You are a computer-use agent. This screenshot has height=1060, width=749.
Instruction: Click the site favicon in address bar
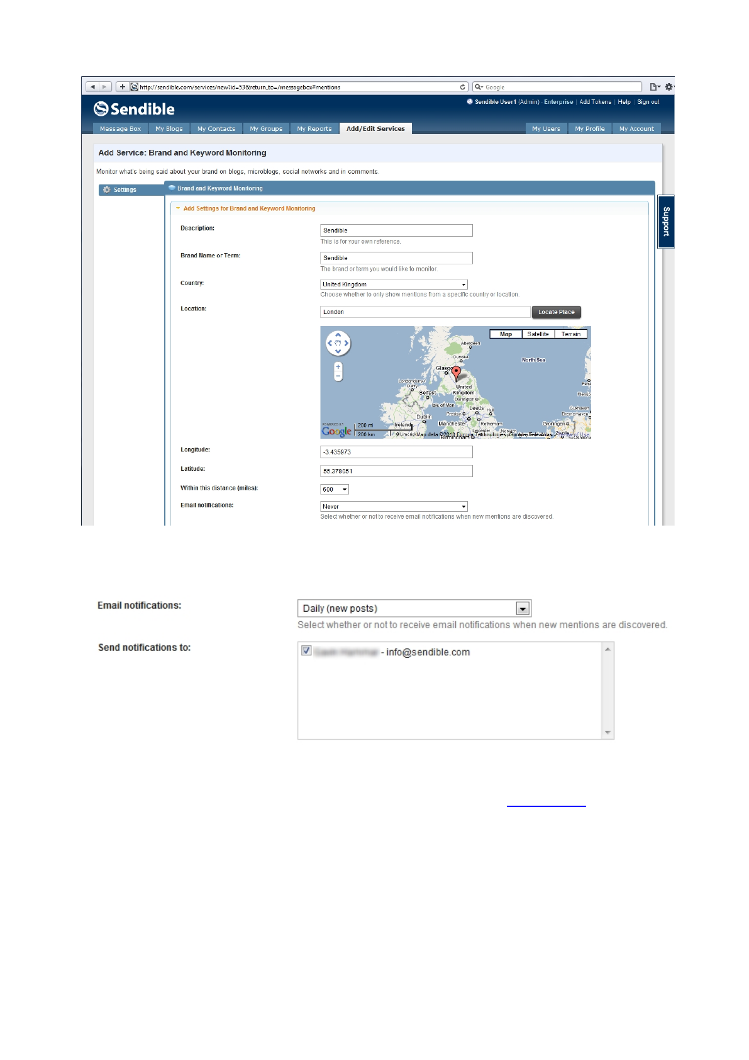(x=134, y=87)
